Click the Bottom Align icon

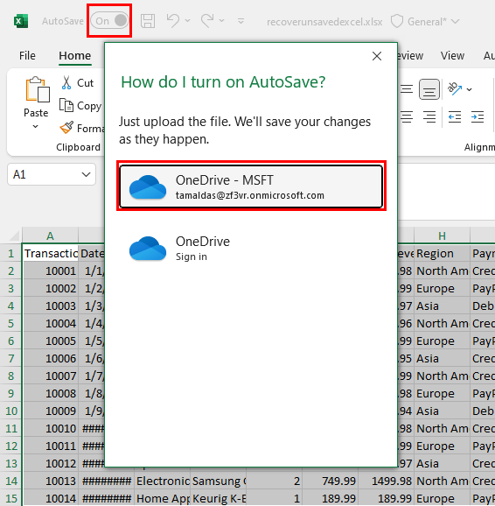point(429,89)
